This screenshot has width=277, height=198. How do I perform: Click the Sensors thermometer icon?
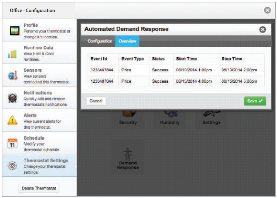point(13,75)
